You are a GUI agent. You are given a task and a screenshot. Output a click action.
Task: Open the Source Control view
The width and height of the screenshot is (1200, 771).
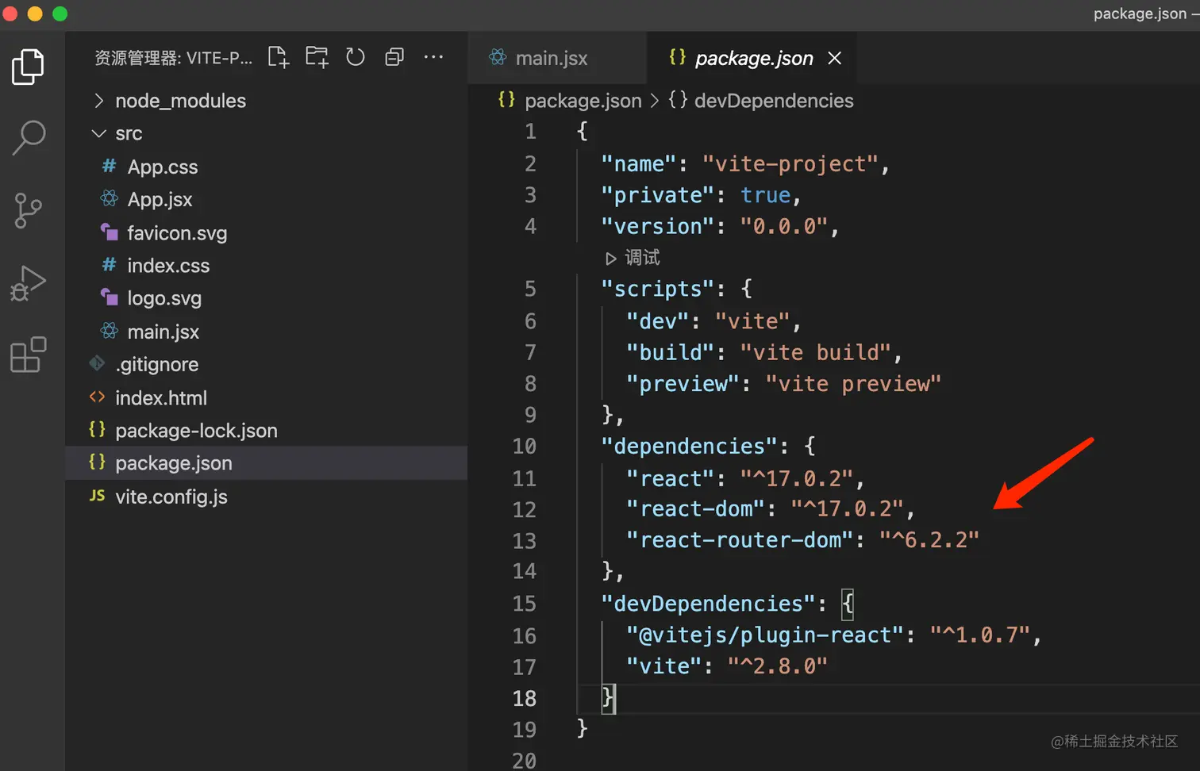click(29, 210)
